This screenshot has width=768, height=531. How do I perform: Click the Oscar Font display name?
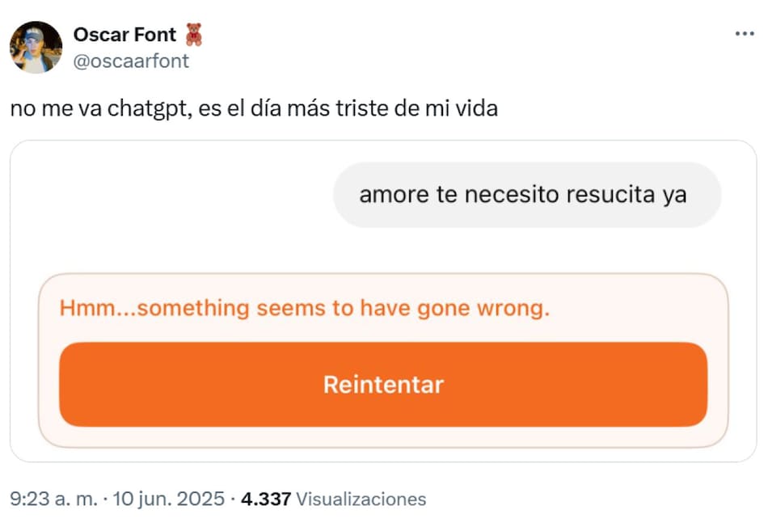pyautogui.click(x=124, y=35)
